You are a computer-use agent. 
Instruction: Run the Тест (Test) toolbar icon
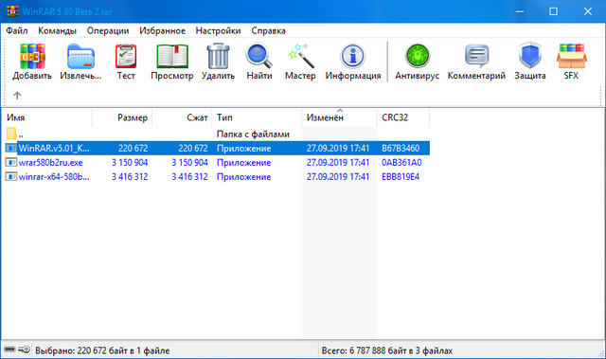[126, 57]
